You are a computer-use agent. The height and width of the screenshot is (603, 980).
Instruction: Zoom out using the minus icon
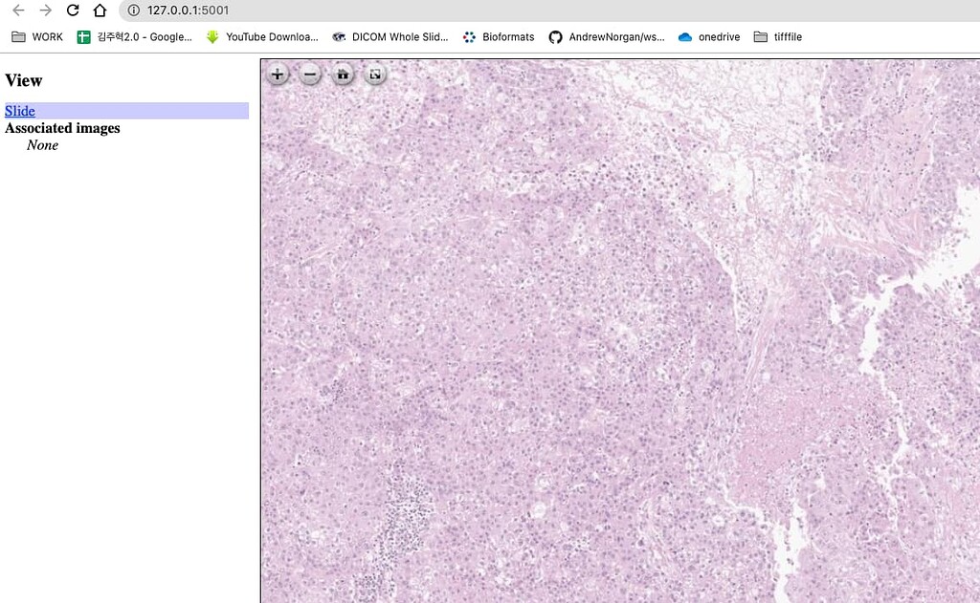tap(309, 74)
